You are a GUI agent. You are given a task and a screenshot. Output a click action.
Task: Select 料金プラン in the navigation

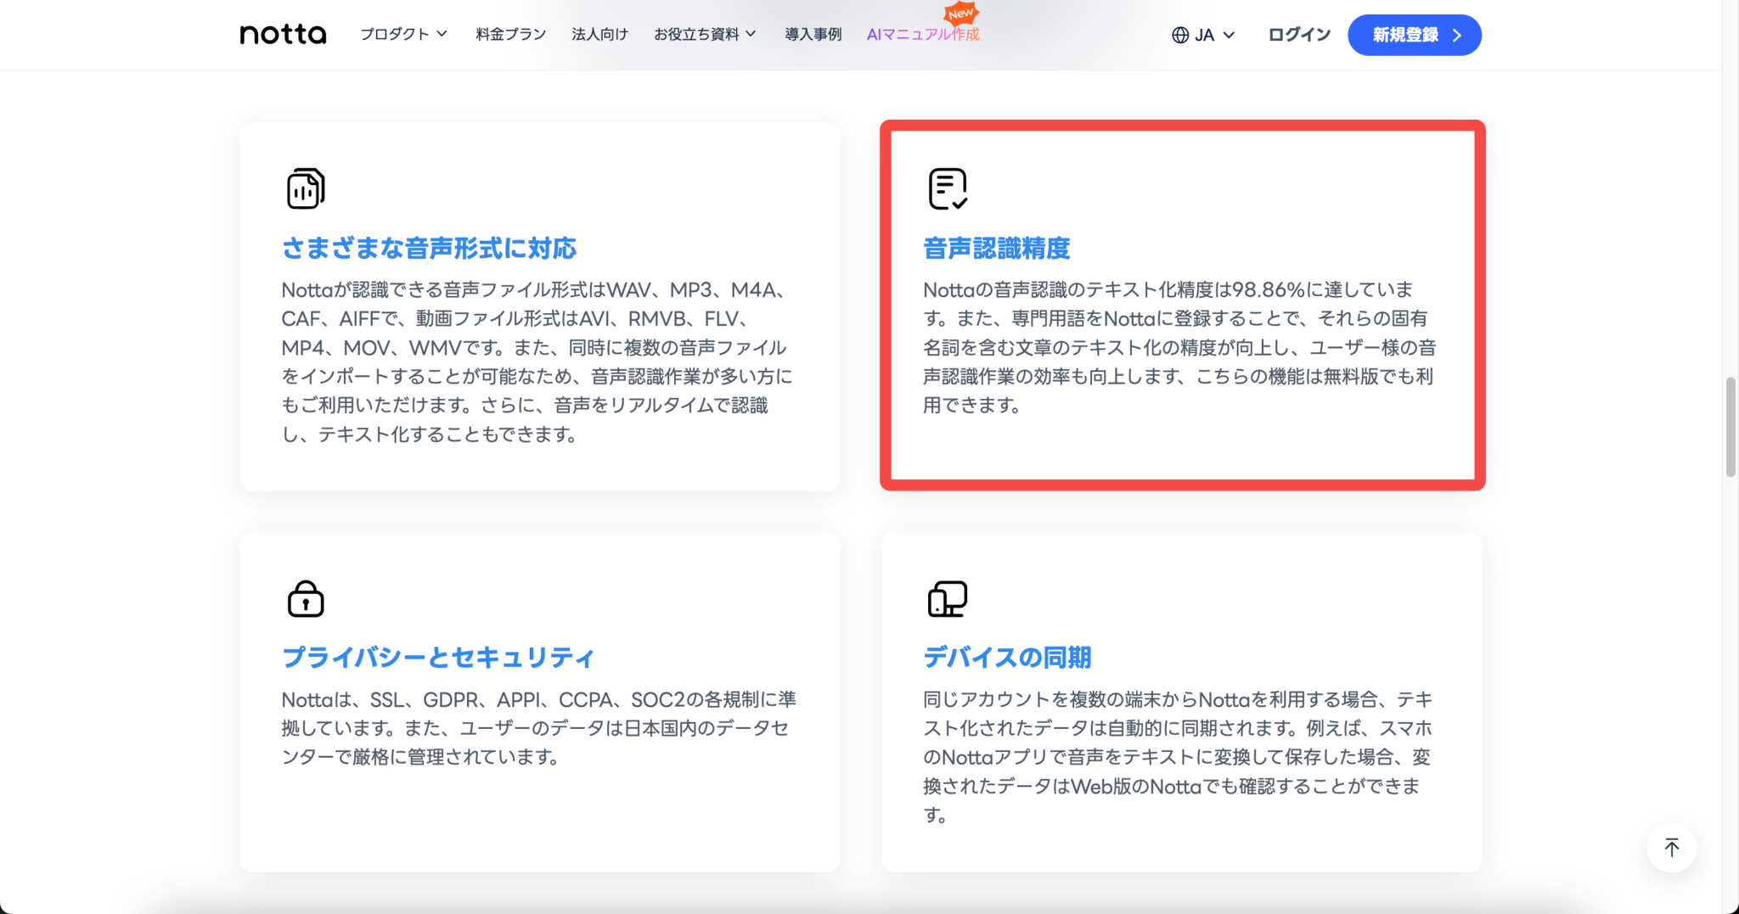(509, 34)
